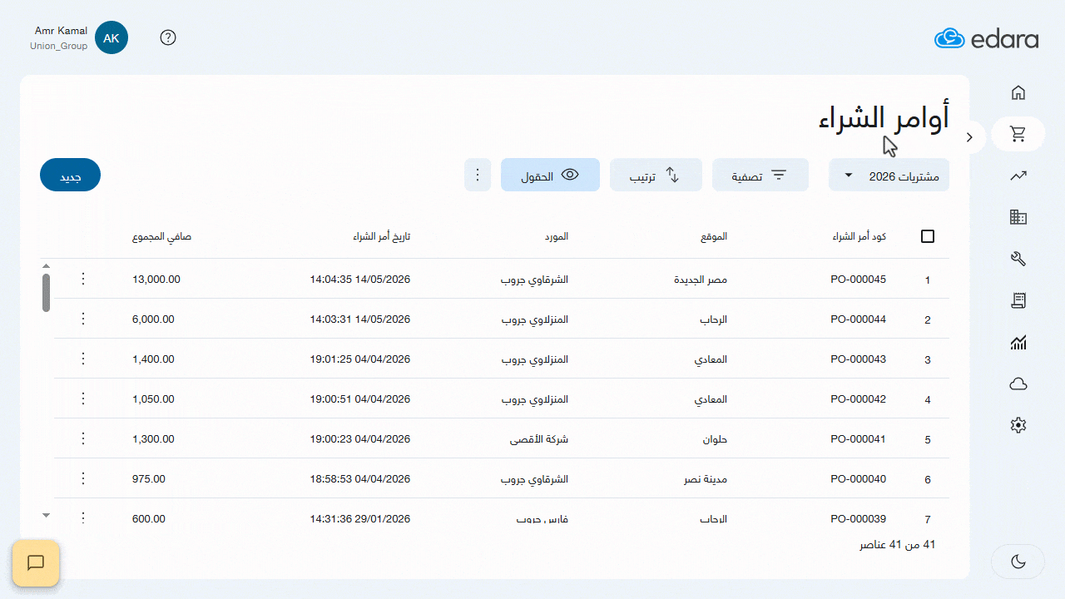Click the edara logo
Screen dimensions: 1065x599
pyautogui.click(x=986, y=38)
